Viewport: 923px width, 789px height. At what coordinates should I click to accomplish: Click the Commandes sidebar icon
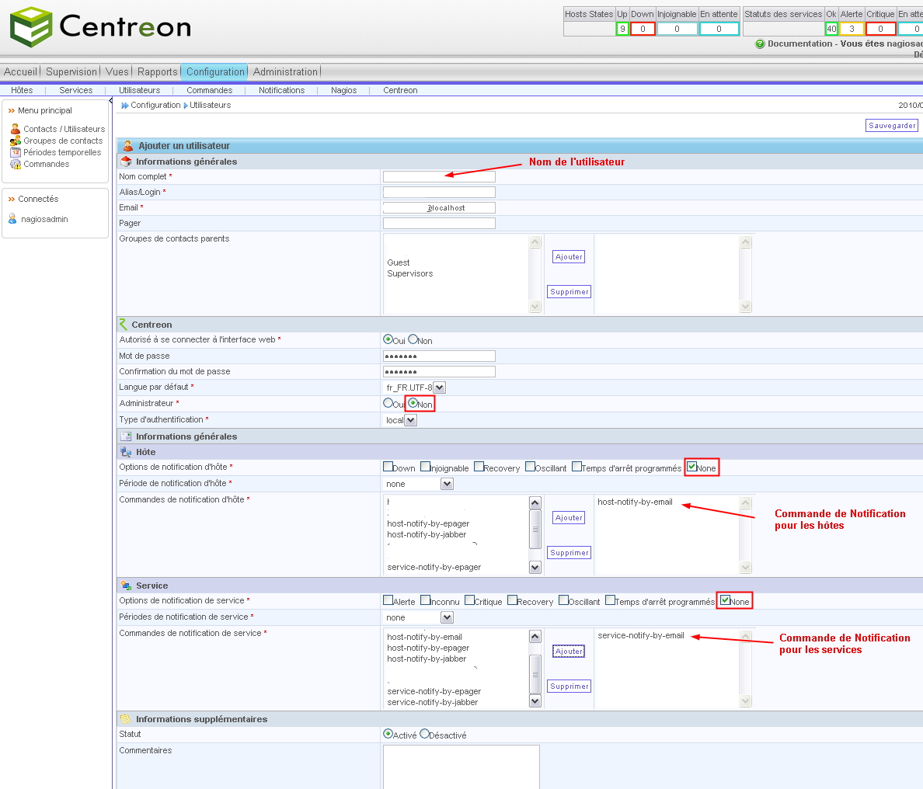tap(15, 164)
